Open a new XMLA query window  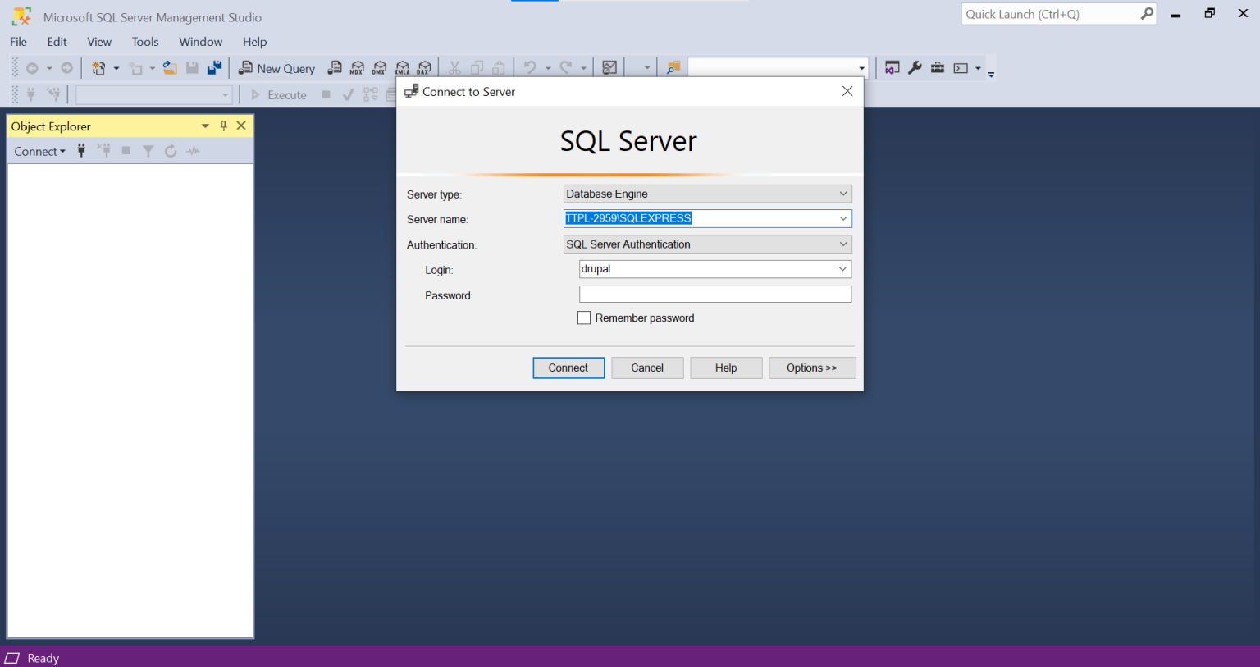pos(402,68)
